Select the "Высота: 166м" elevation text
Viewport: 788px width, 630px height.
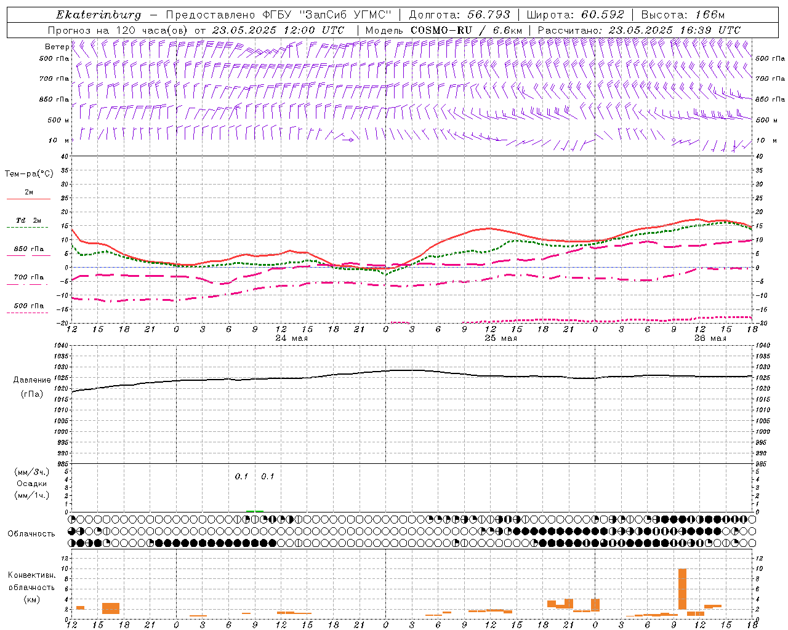click(683, 15)
